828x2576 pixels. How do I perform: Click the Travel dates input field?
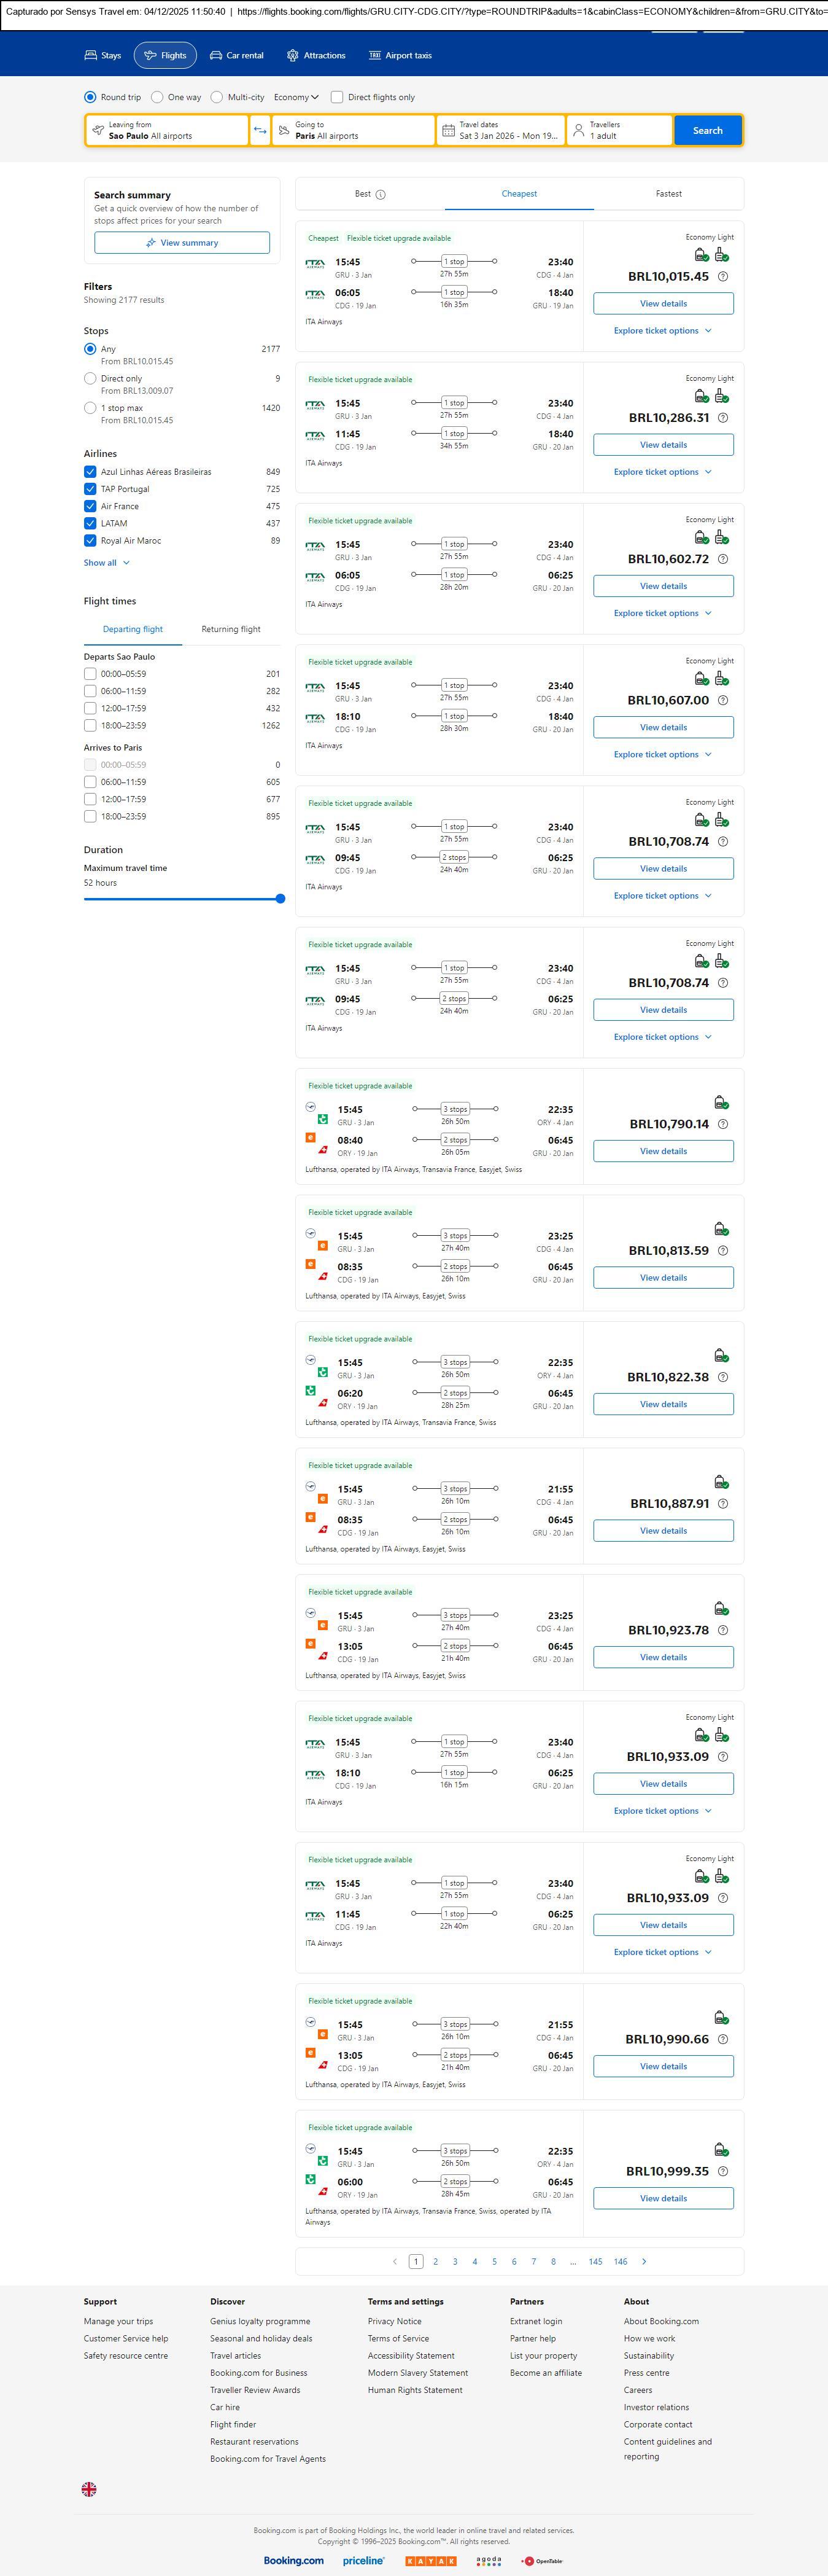pos(500,130)
